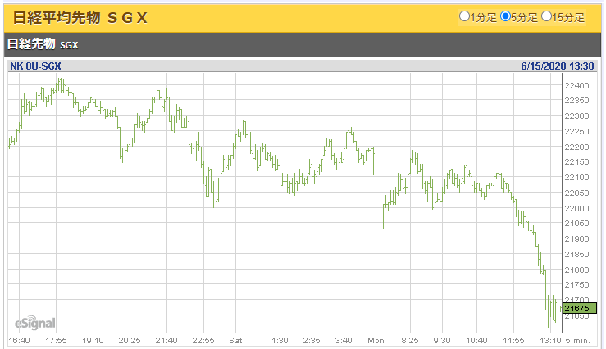Click the 6/15/2020 13:30 timestamp
Viewport: 606px width, 349px height.
[556, 66]
